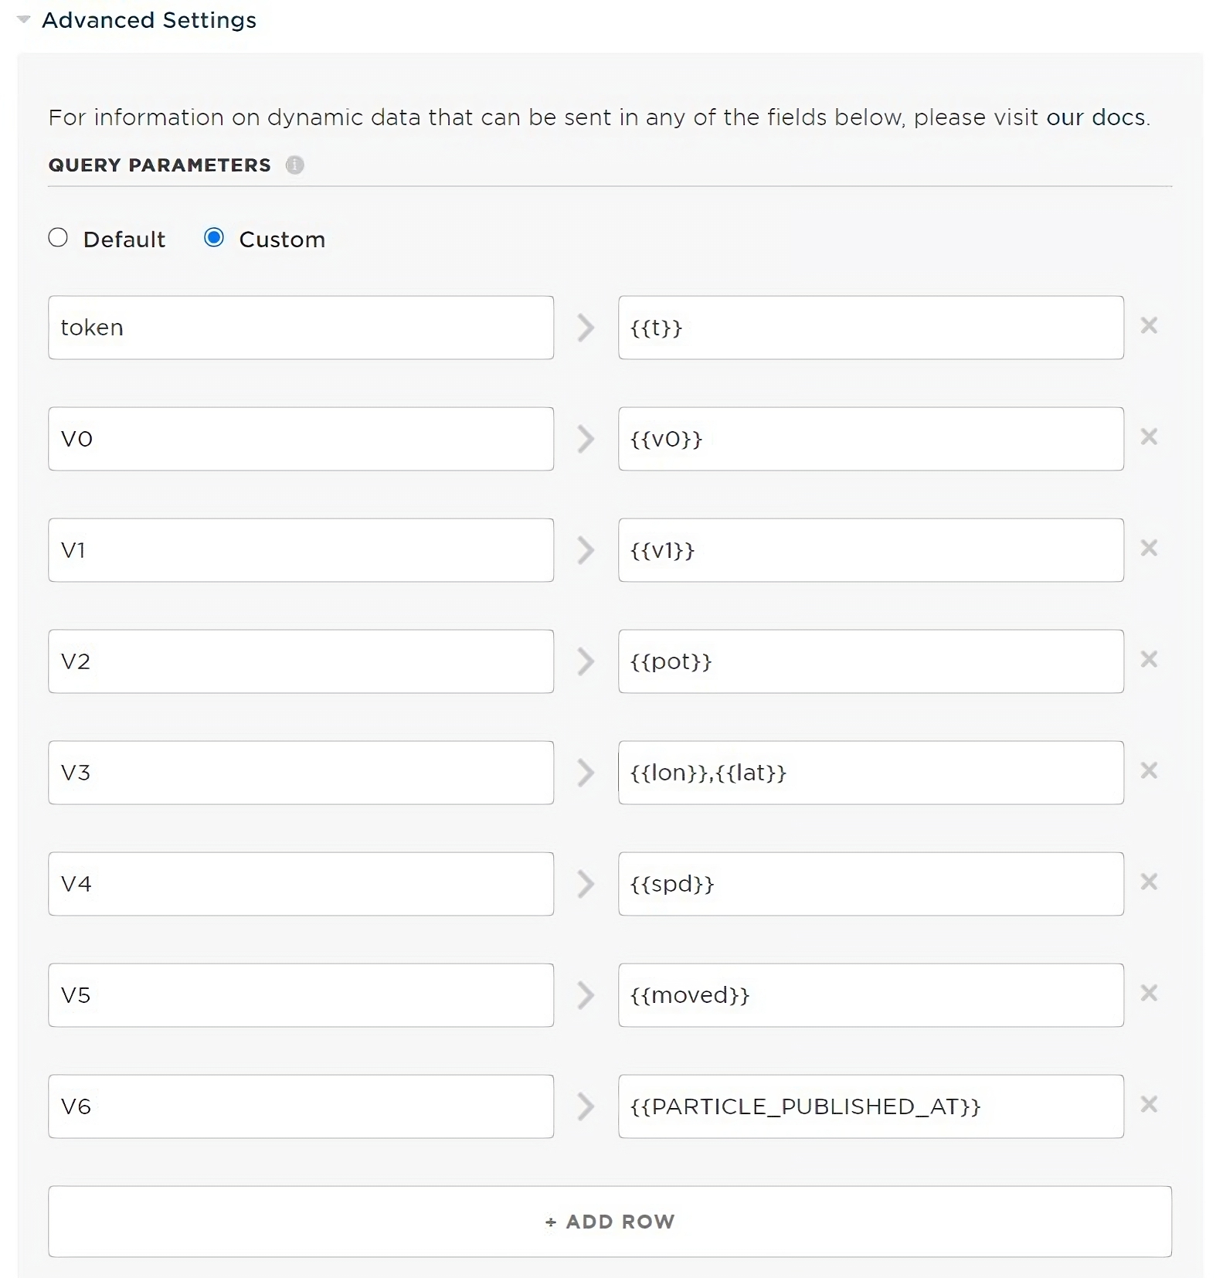Collapse the Advanced Settings section

(24, 20)
